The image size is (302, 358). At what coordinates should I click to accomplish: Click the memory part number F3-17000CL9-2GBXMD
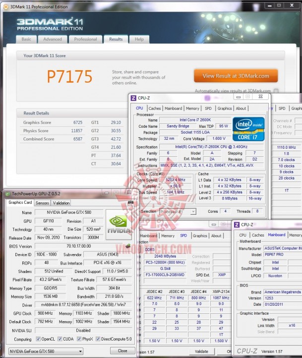pyautogui.click(x=165, y=274)
